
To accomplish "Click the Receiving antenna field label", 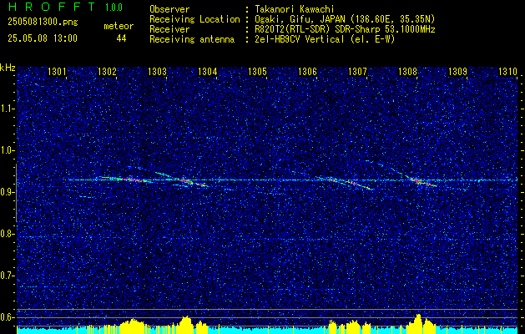I will pos(192,39).
